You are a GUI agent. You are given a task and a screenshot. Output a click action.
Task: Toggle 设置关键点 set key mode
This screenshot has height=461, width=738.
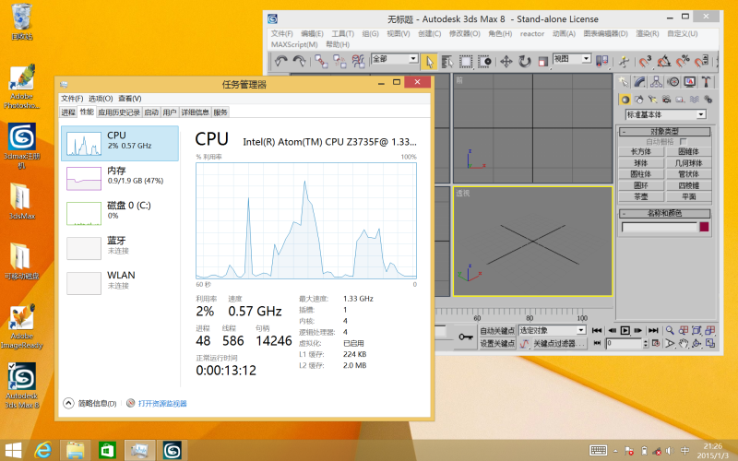(496, 344)
